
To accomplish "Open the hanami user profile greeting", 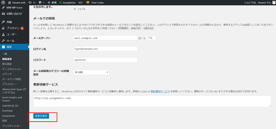I will point(258,3).
